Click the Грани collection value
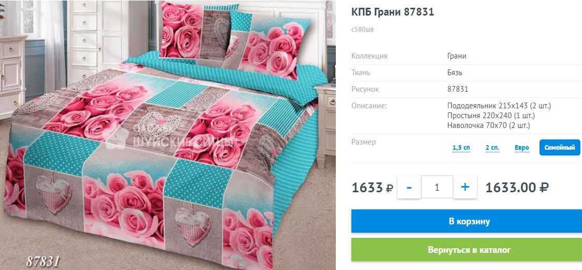 click(457, 56)
